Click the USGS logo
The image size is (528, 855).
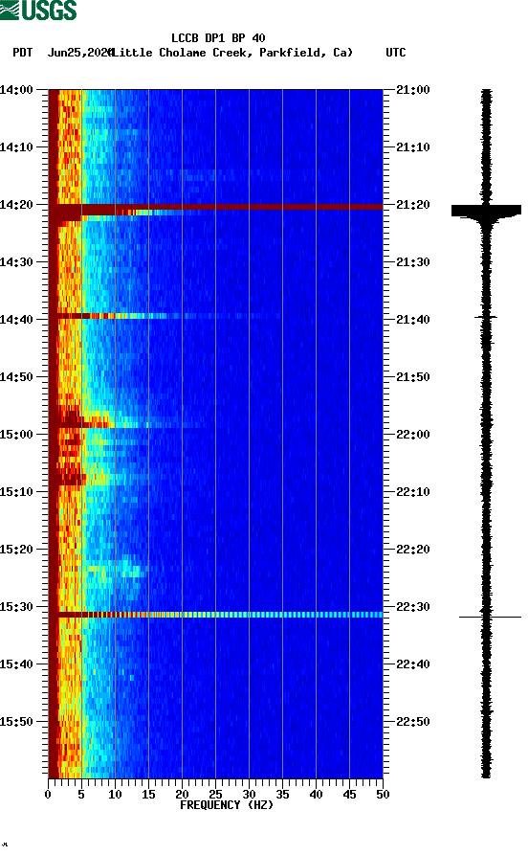tap(38, 11)
